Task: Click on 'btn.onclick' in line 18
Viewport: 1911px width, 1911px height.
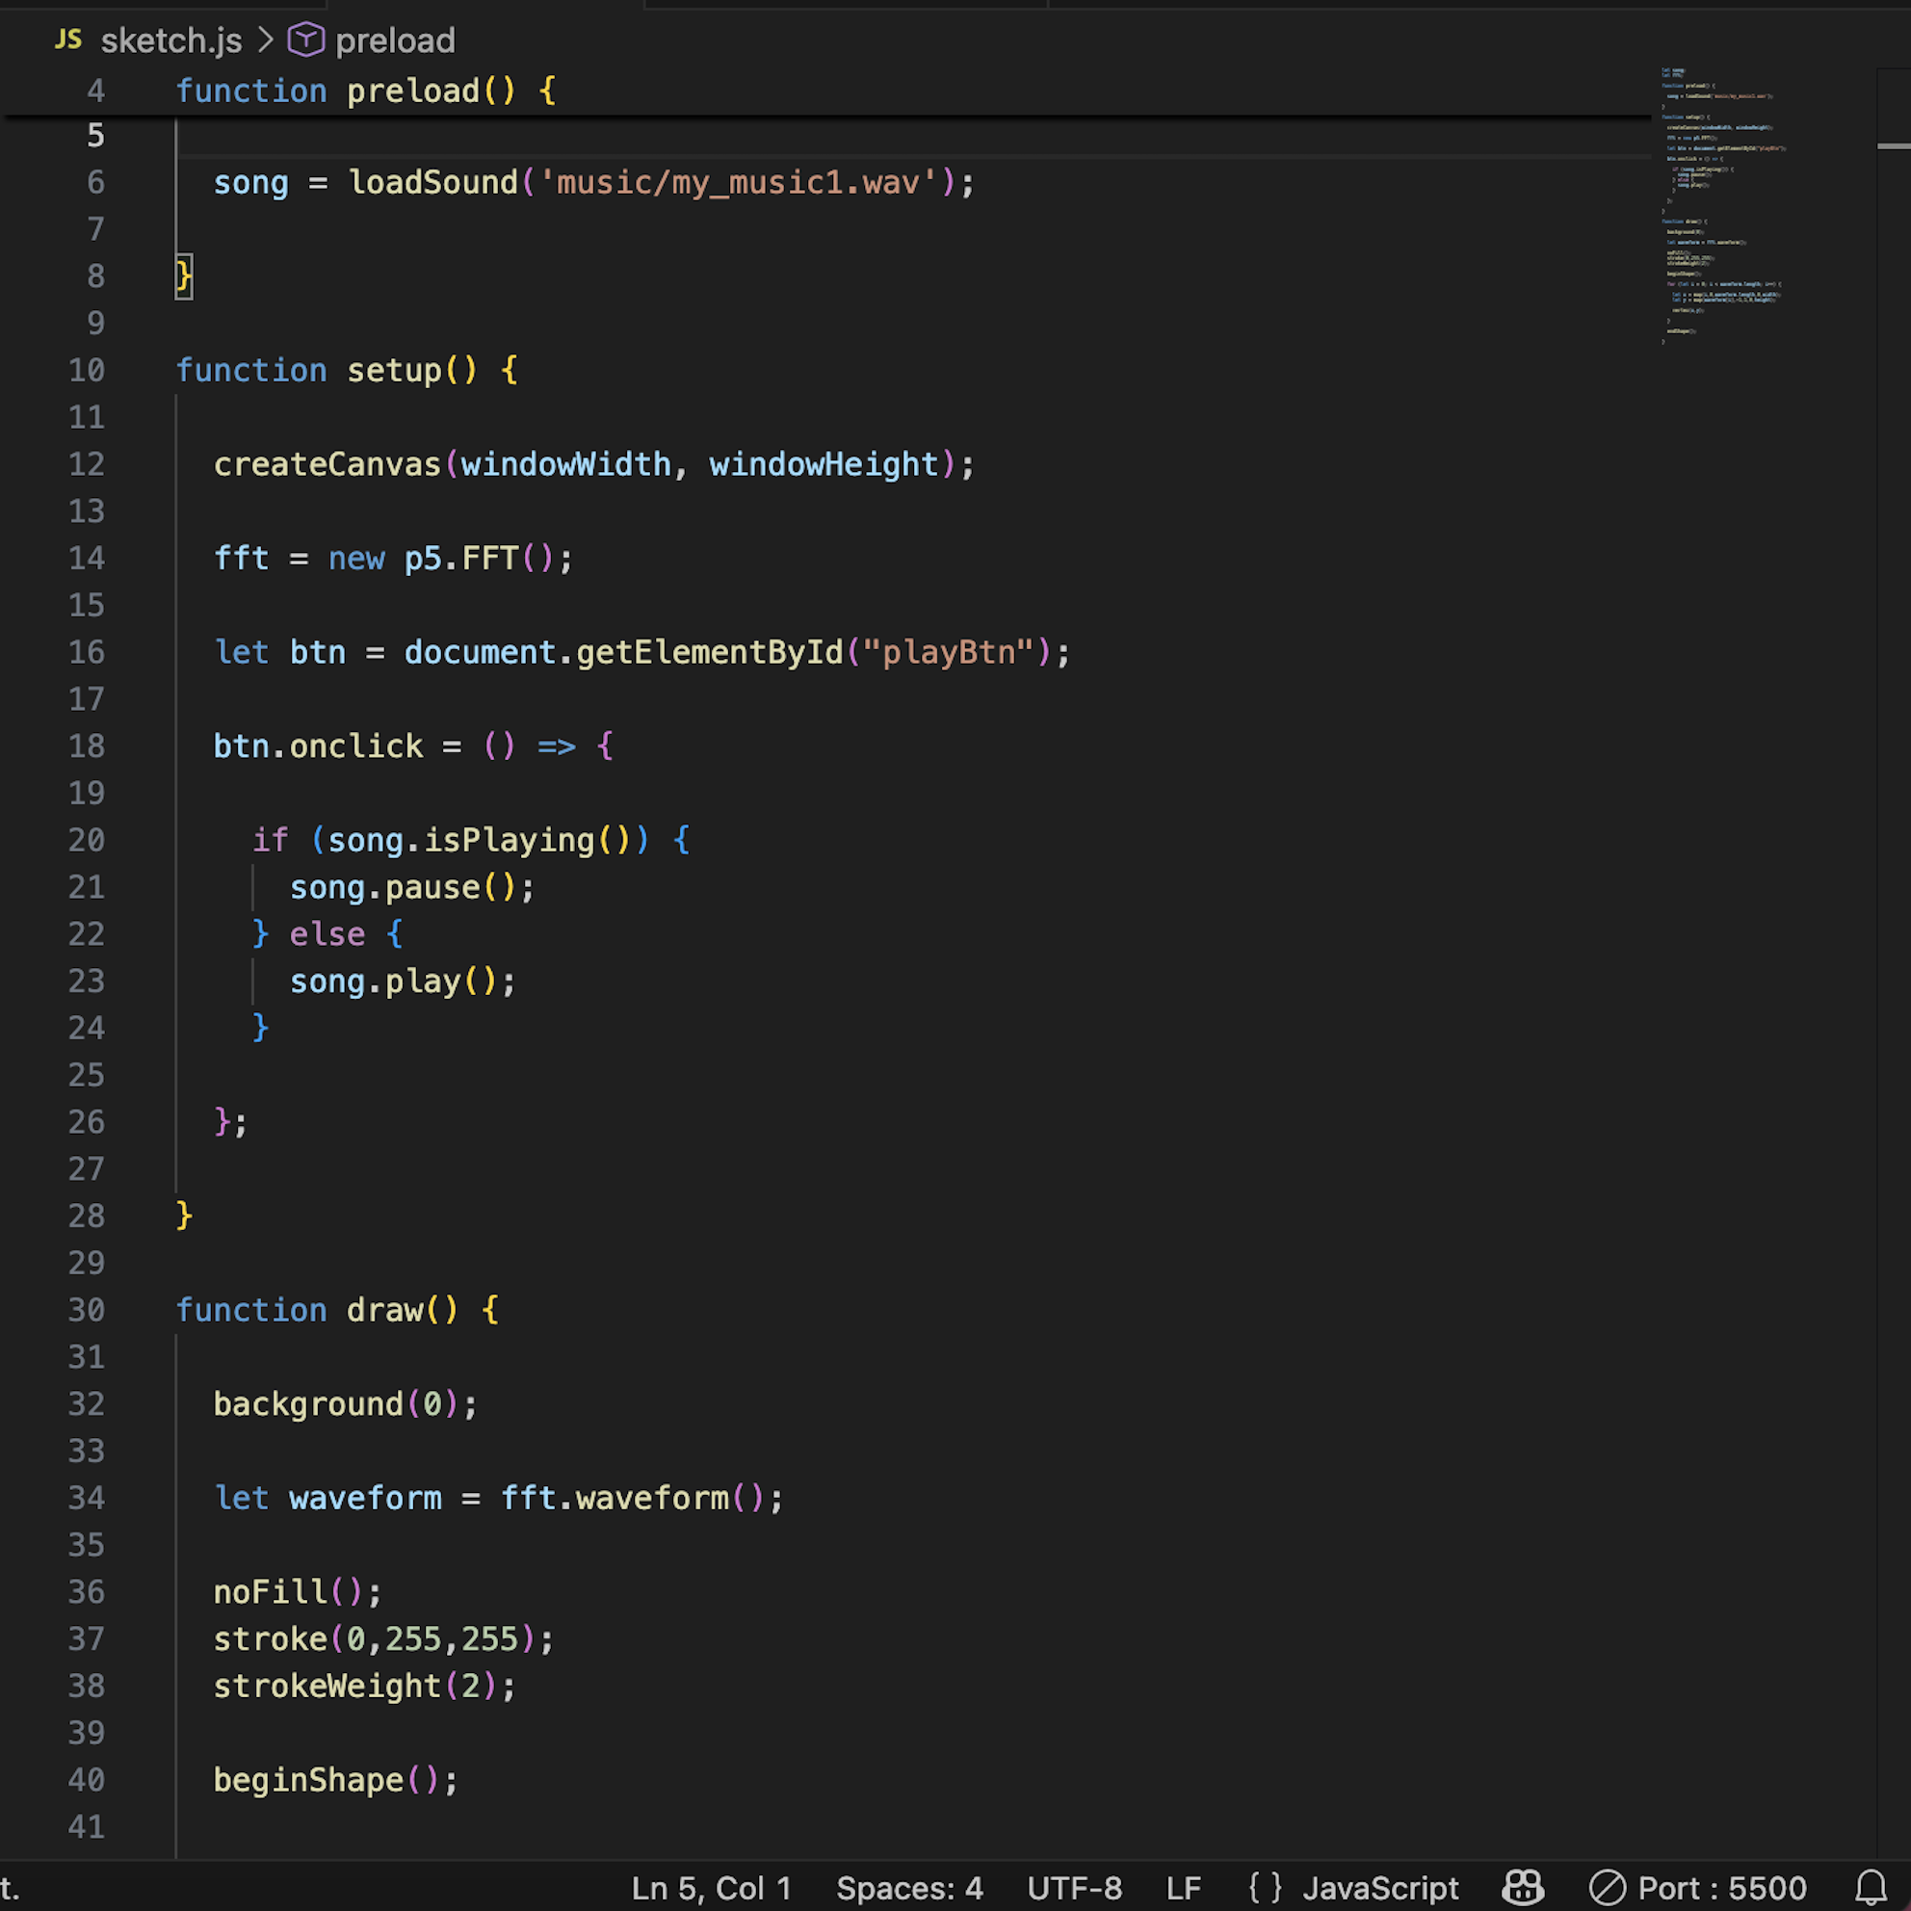Action: 319,746
